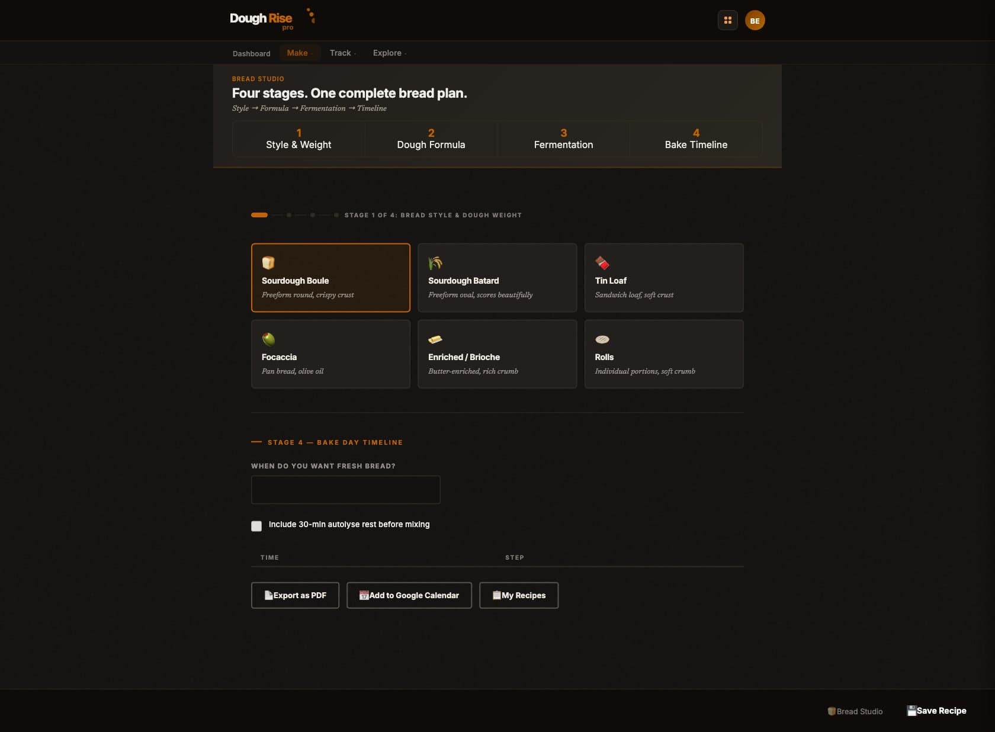Click the calendar icon in Google Calendar button

pyautogui.click(x=364, y=595)
